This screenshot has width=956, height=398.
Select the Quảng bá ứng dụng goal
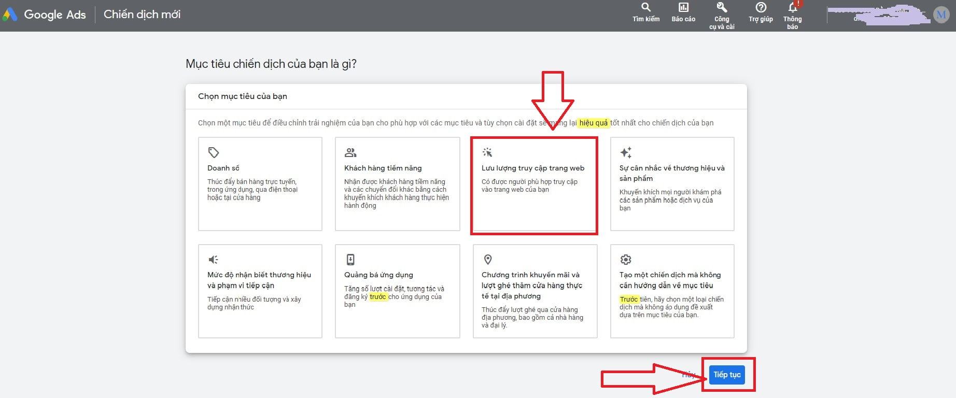point(398,291)
